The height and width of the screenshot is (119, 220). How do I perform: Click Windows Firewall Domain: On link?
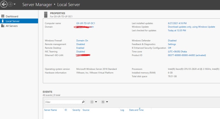tap(82, 41)
